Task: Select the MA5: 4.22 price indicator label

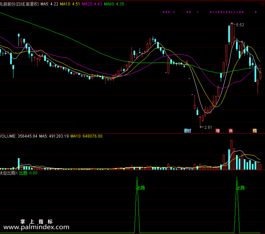Action: point(49,4)
